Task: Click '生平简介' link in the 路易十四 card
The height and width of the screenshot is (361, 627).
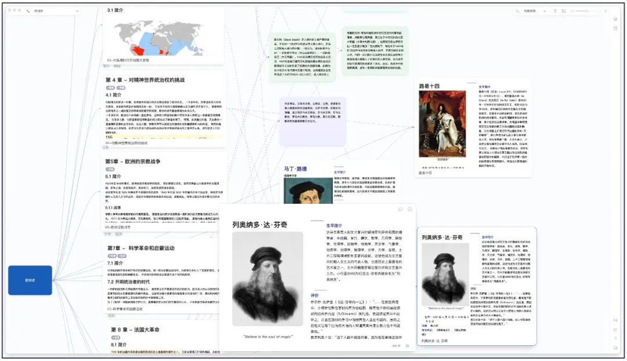Action: point(485,86)
